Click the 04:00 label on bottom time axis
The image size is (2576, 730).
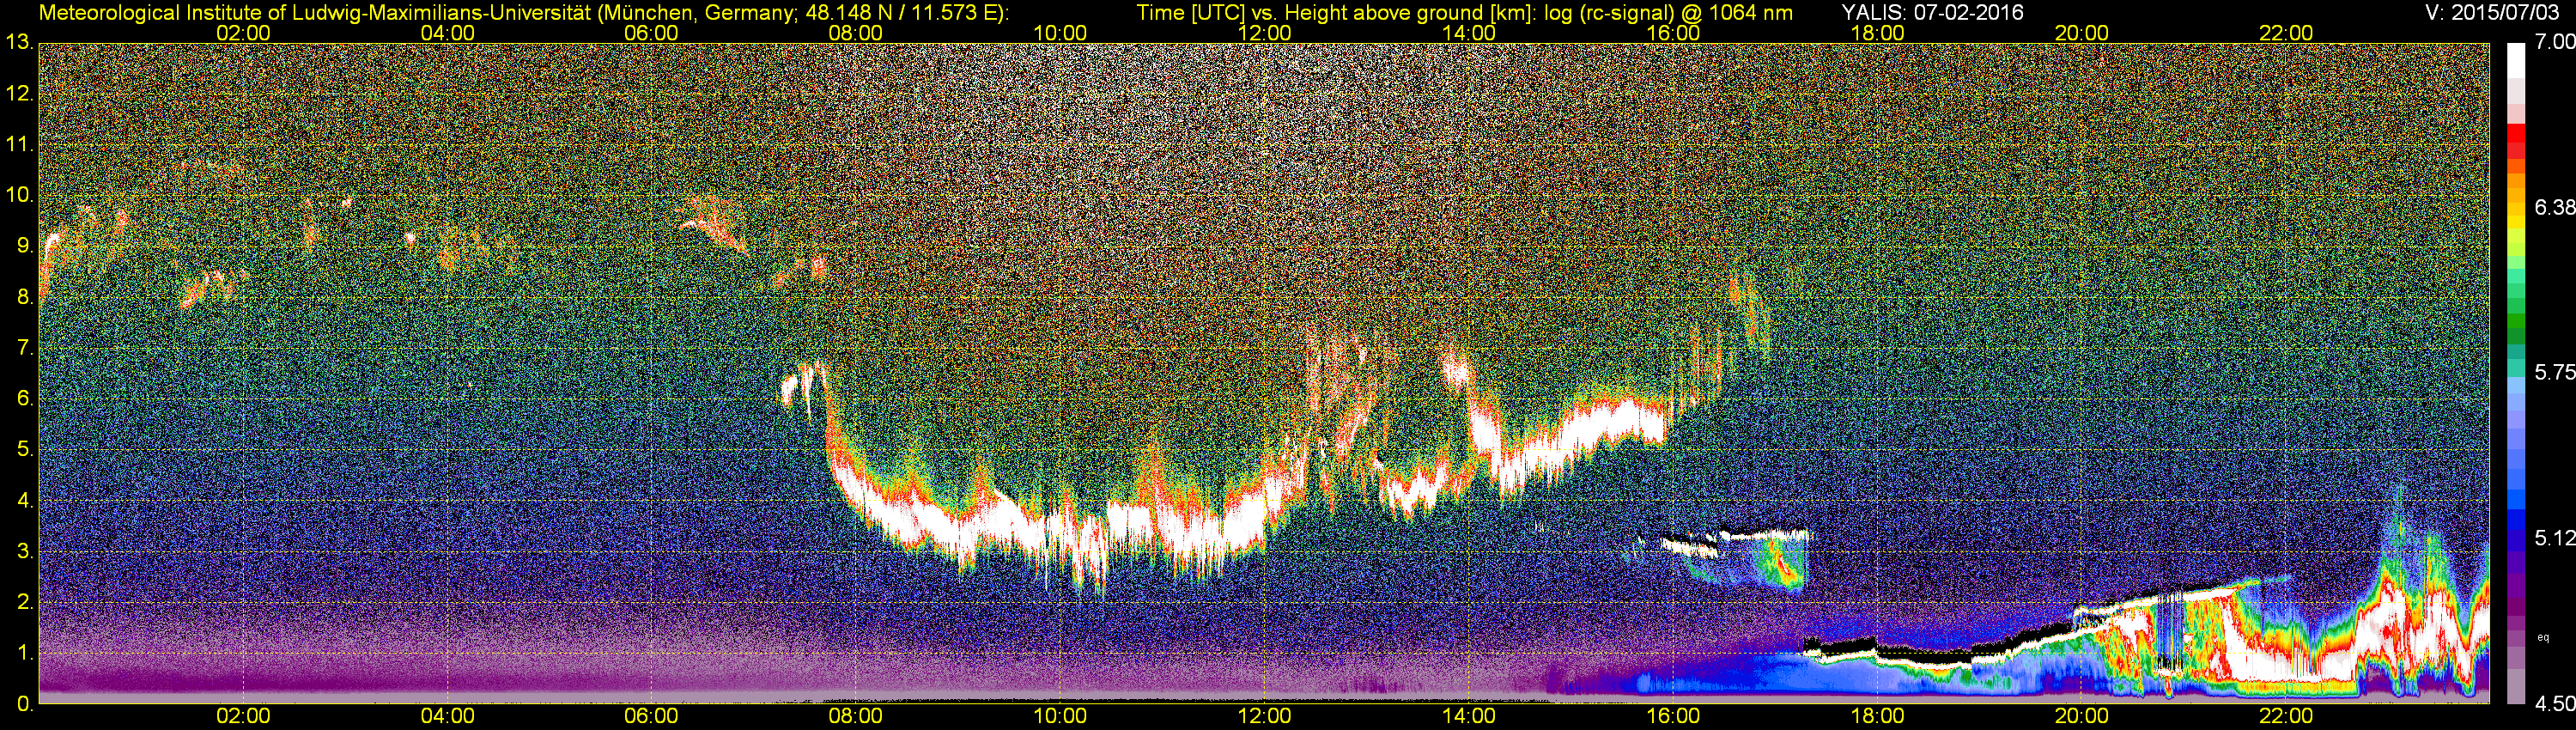click(x=447, y=716)
